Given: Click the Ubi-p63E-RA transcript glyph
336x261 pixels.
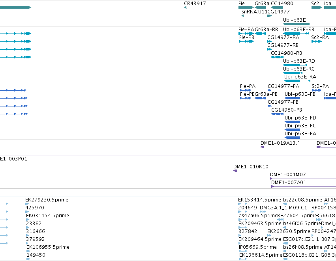Looking at the screenshot, I should (297, 81).
